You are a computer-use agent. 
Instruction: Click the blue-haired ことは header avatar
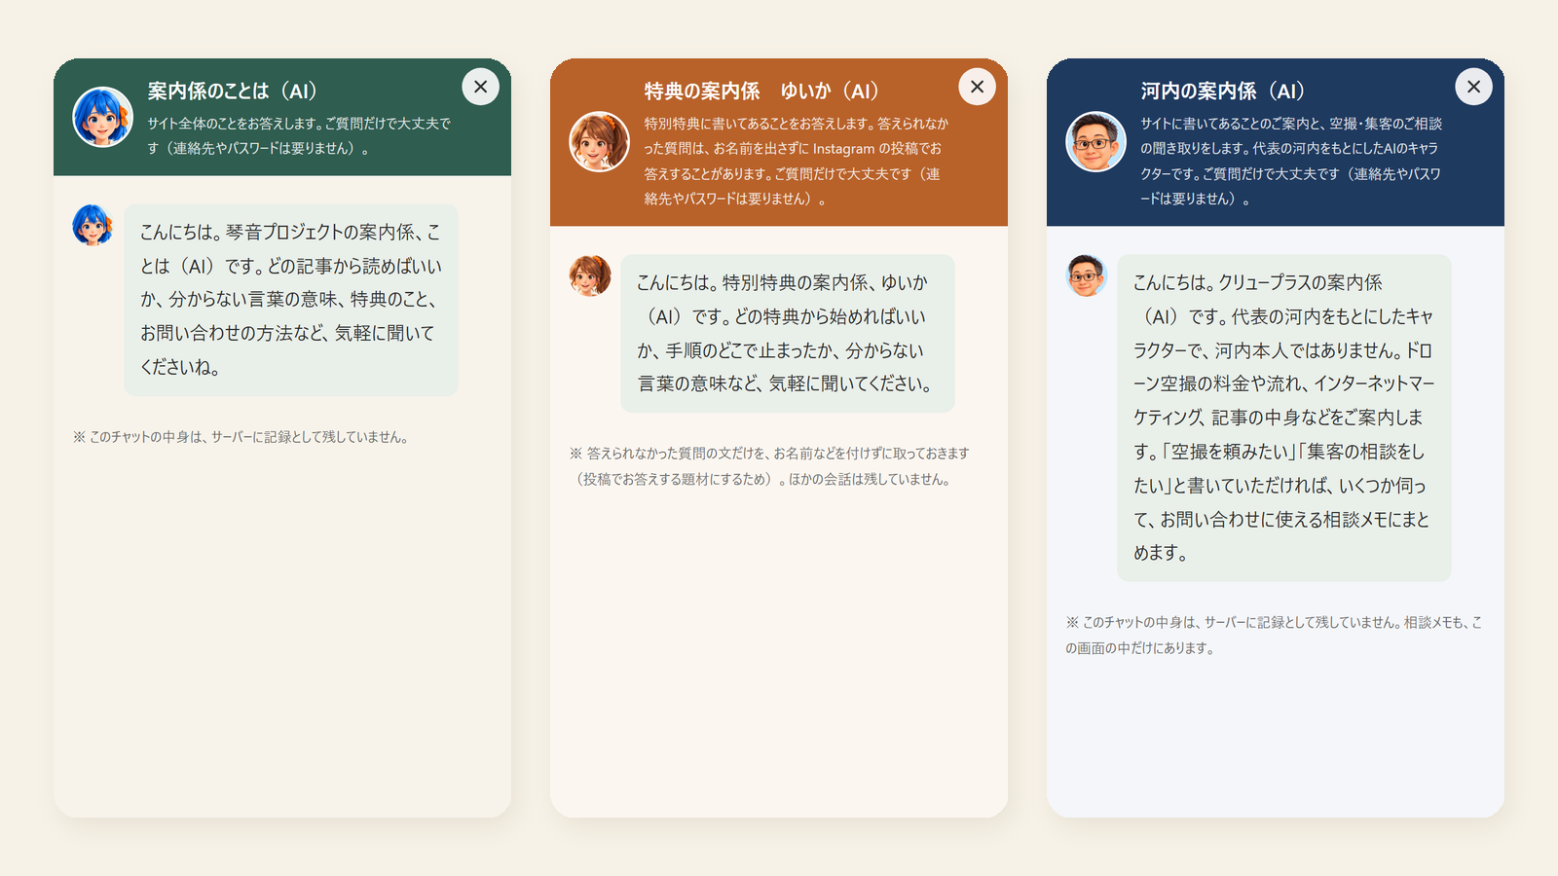[x=102, y=117]
